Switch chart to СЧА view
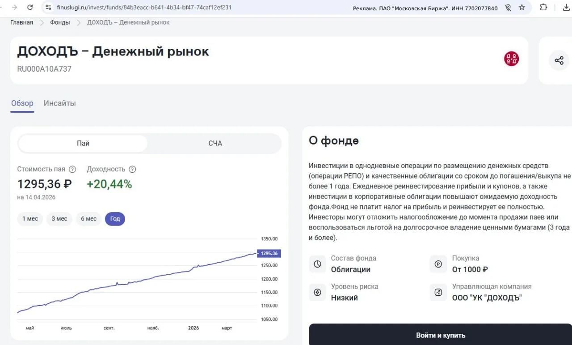Viewport: 572px width, 345px height. click(x=215, y=143)
